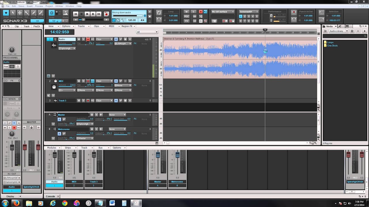
Task: Open the Loops folder in browser
Action: point(330,42)
